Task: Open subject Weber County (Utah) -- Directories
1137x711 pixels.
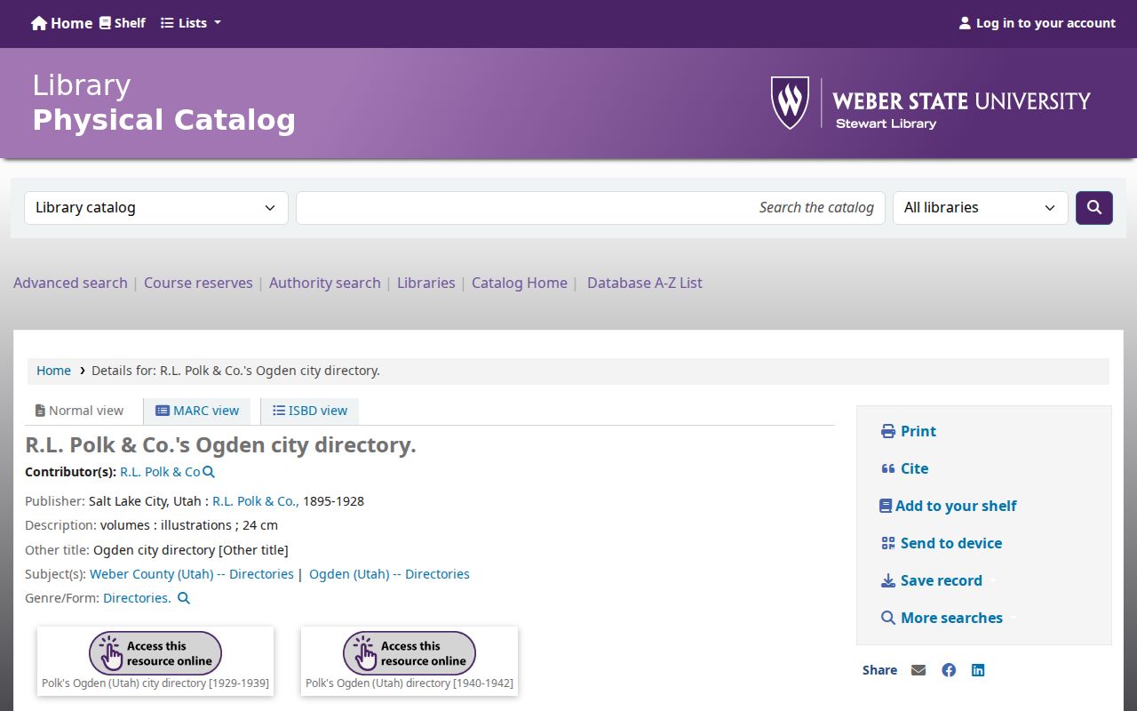Action: [192, 574]
